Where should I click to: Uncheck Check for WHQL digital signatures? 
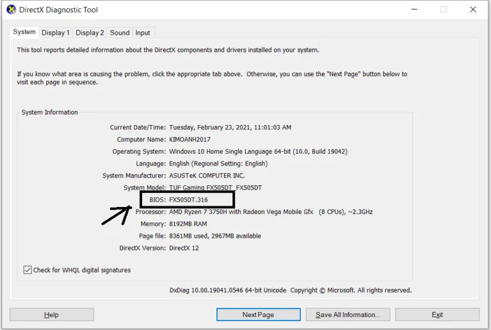[x=28, y=270]
